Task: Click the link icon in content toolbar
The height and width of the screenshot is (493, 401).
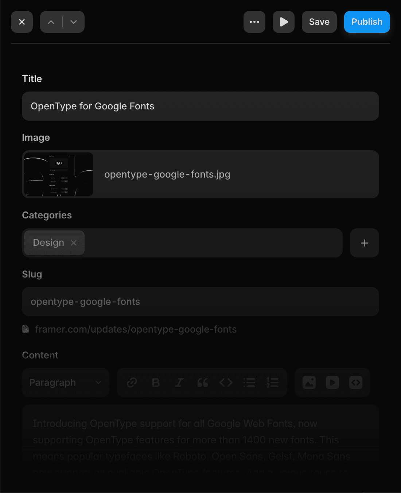Action: coord(132,383)
